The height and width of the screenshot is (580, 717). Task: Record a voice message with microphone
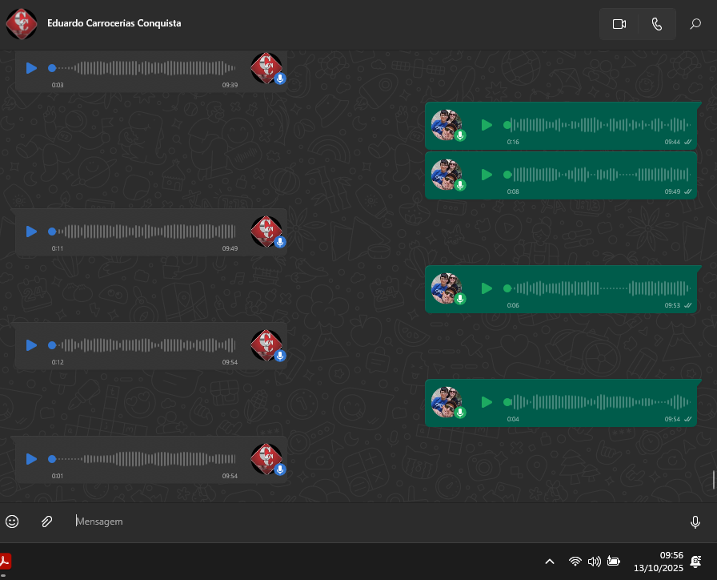point(695,522)
